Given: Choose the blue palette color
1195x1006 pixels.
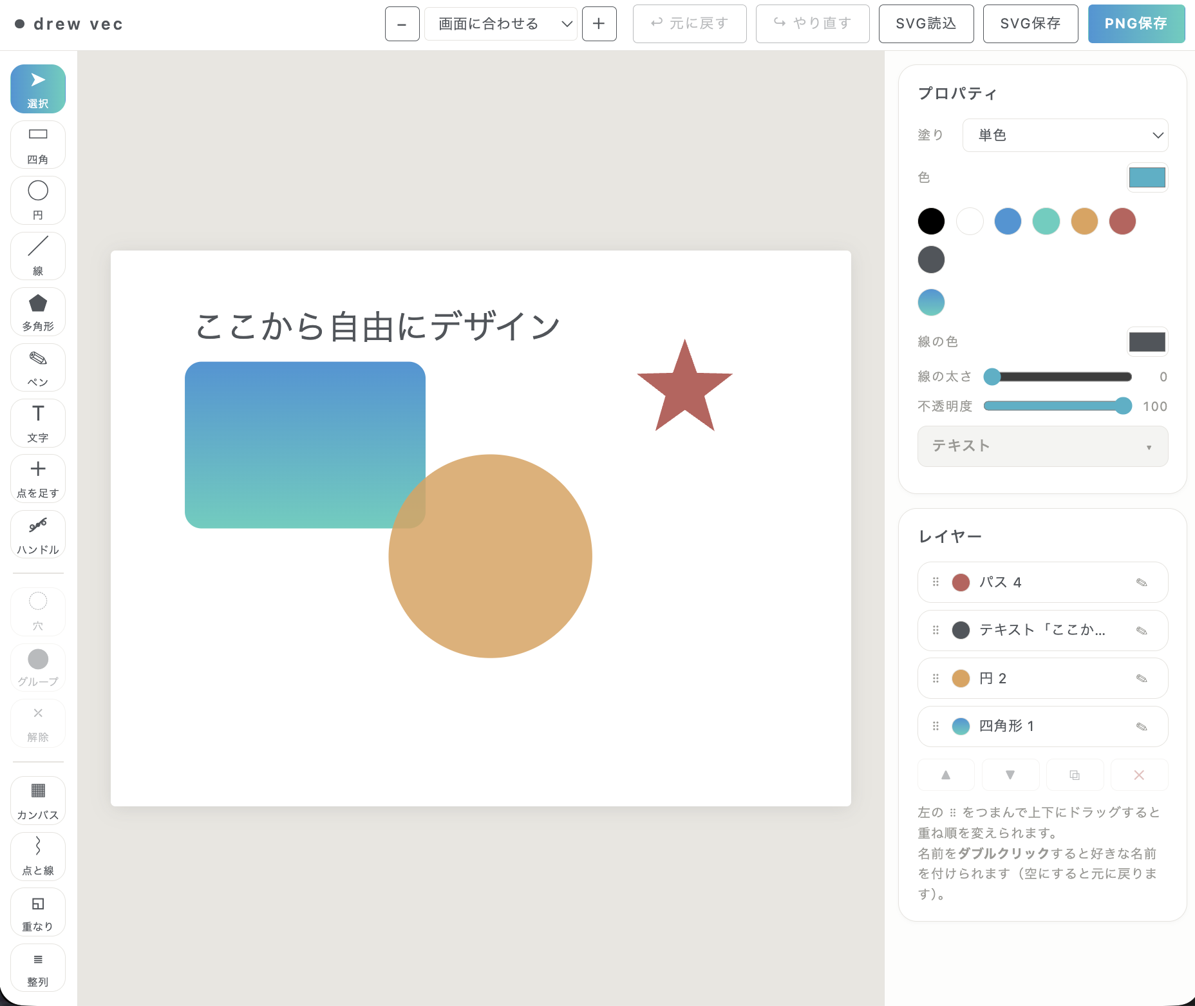Looking at the screenshot, I should click(x=1008, y=222).
